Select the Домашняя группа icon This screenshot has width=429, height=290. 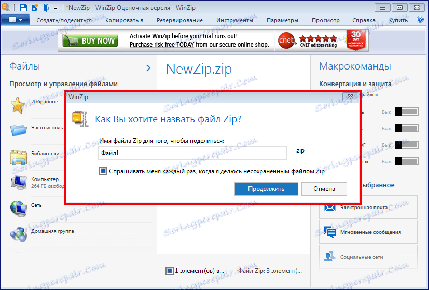19,234
